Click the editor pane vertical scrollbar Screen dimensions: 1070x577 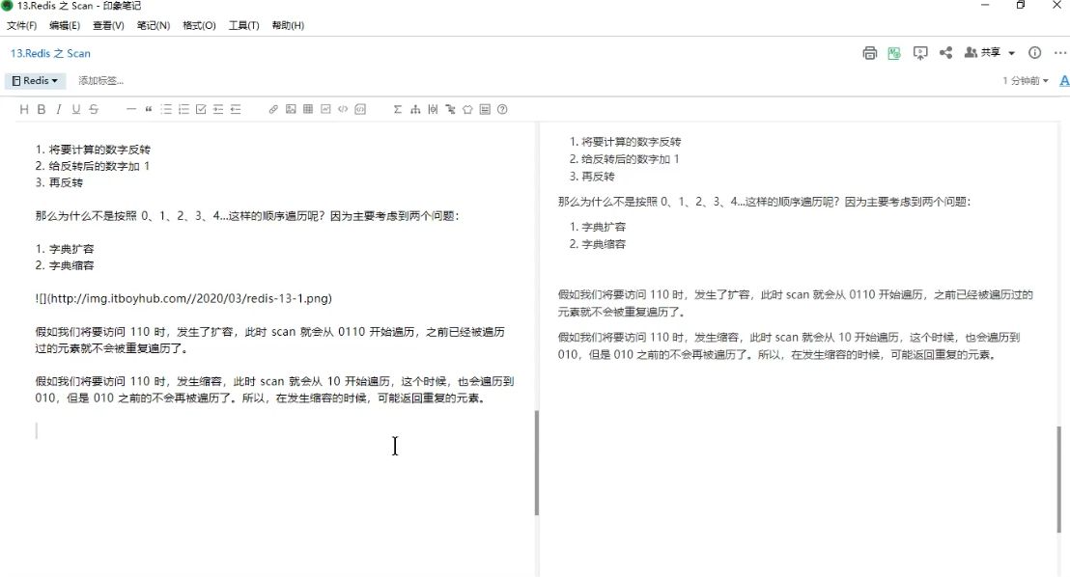[536, 462]
